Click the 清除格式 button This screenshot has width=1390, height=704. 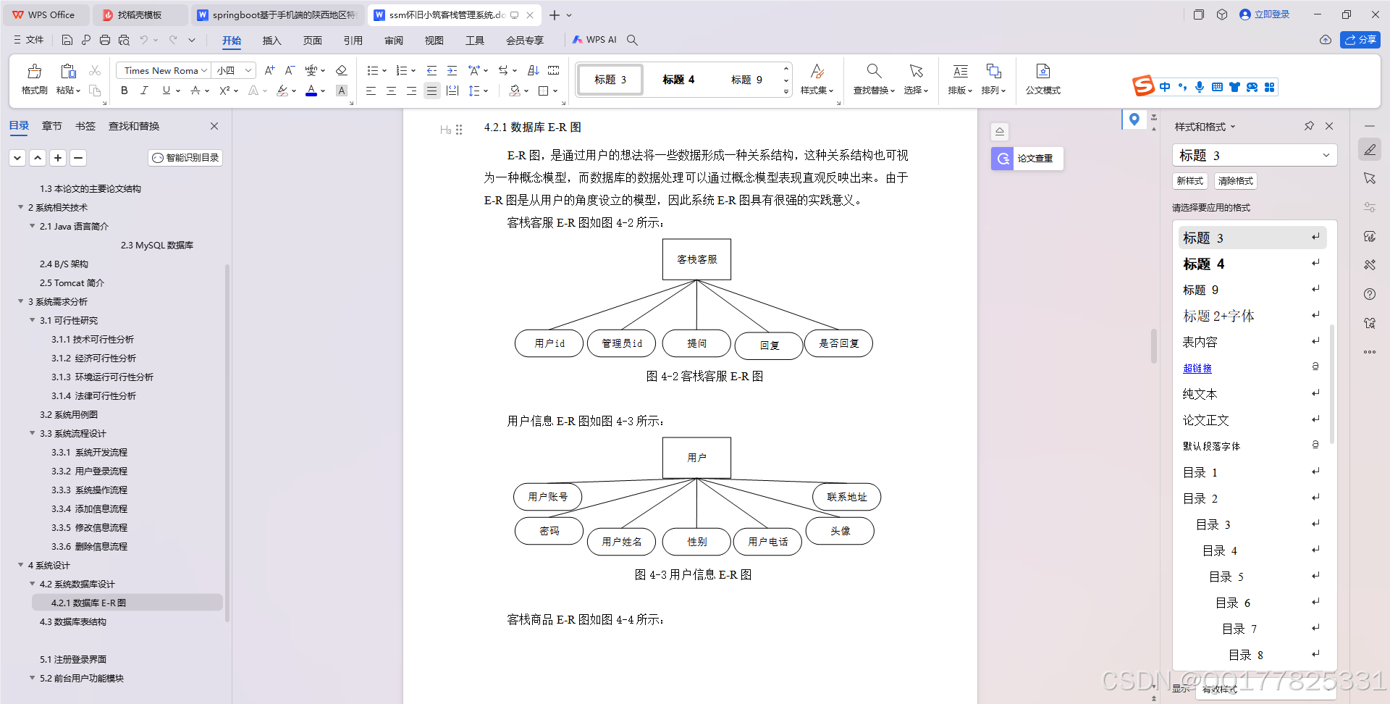[1235, 181]
